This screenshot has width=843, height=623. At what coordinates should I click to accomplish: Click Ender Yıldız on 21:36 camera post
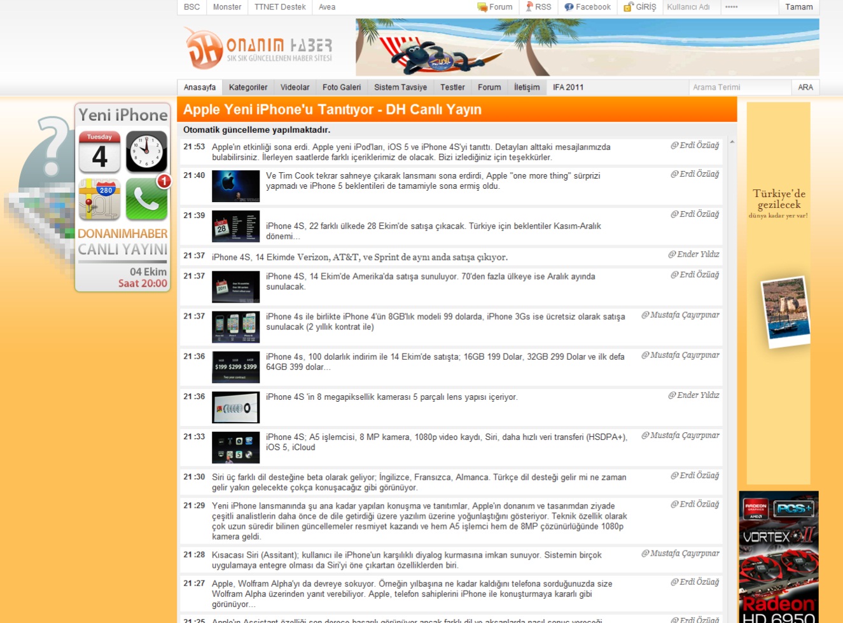(693, 395)
